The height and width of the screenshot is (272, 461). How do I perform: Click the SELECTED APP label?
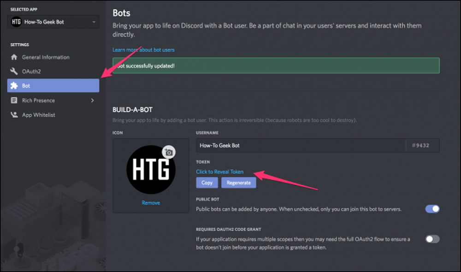click(x=24, y=9)
